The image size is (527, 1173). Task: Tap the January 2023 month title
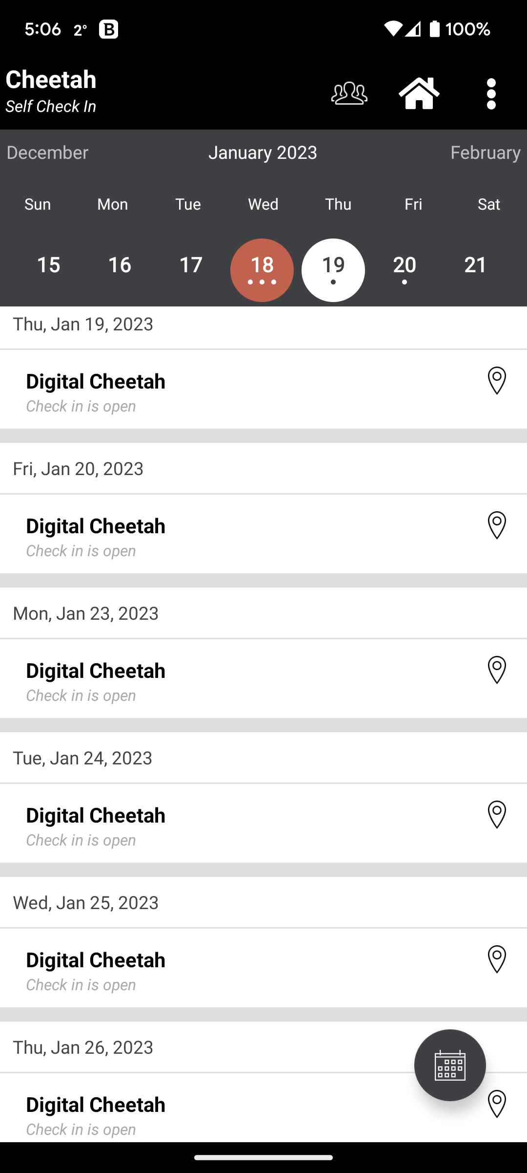[263, 152]
